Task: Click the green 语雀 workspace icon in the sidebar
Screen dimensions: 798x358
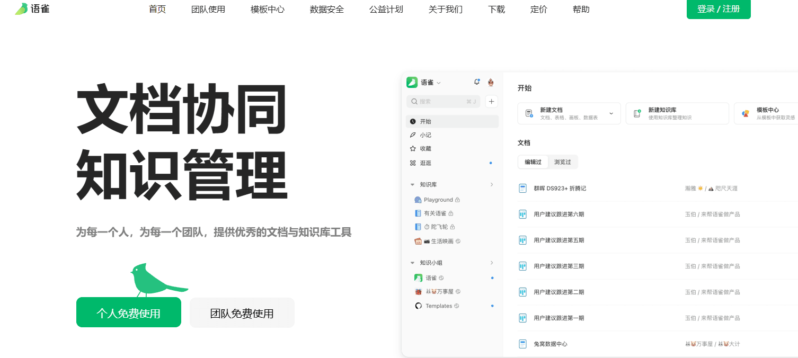Action: [412, 82]
